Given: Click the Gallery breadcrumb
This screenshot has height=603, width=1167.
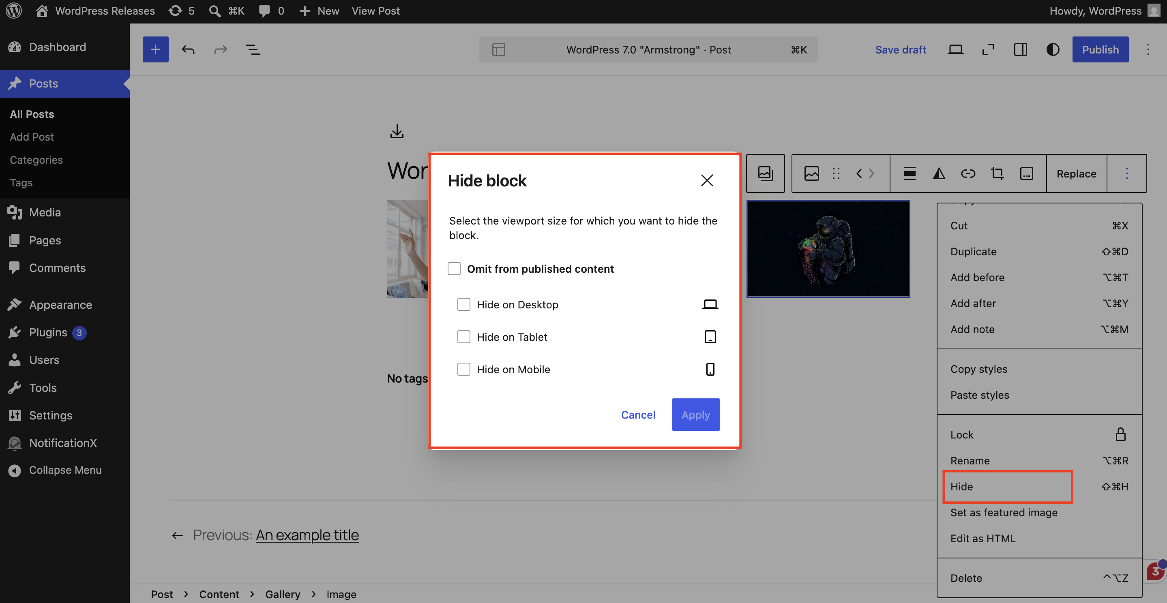Looking at the screenshot, I should click(283, 594).
